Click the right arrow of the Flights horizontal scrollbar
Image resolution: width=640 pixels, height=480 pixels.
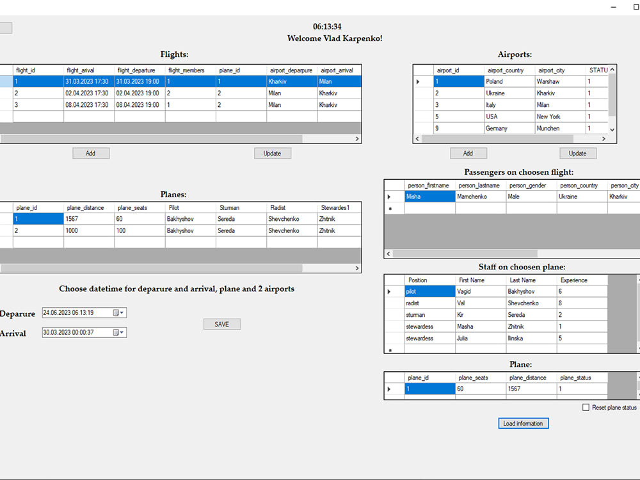pos(357,139)
